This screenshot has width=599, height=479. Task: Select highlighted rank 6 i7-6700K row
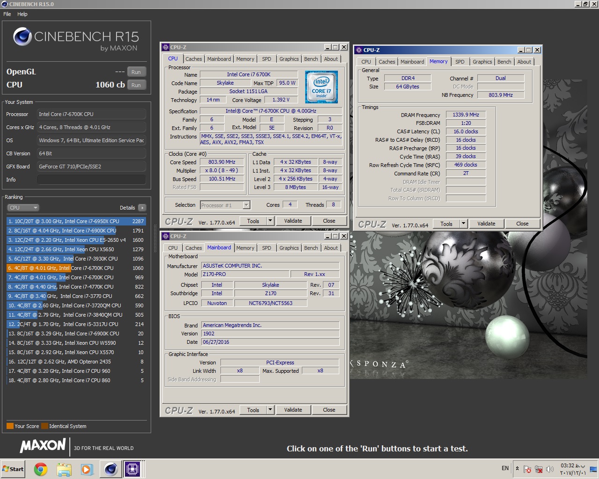[76, 268]
